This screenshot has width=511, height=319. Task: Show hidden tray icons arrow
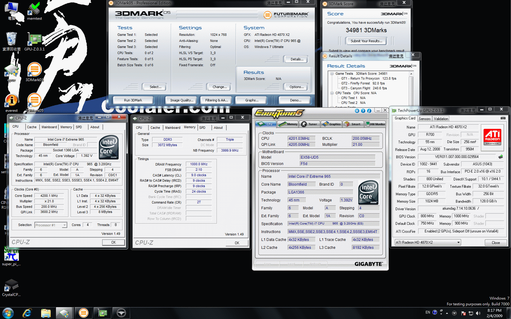pos(447,313)
